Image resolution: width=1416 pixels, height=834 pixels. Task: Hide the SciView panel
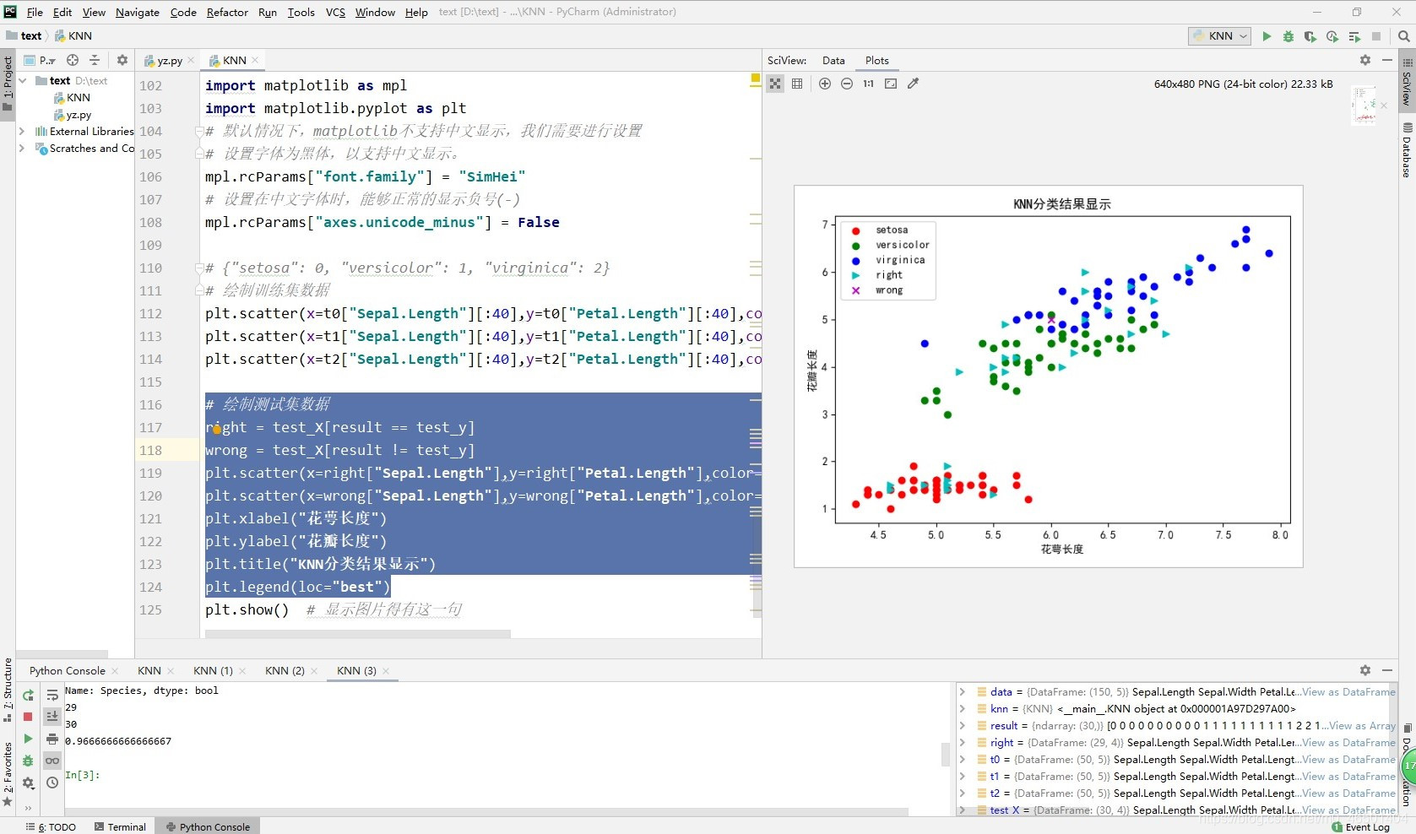point(1386,60)
